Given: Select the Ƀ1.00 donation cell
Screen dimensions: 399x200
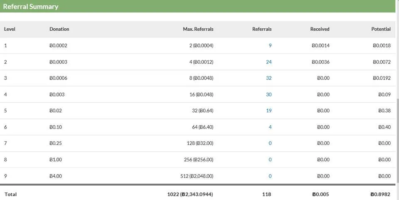Looking at the screenshot, I should pyautogui.click(x=55, y=160).
